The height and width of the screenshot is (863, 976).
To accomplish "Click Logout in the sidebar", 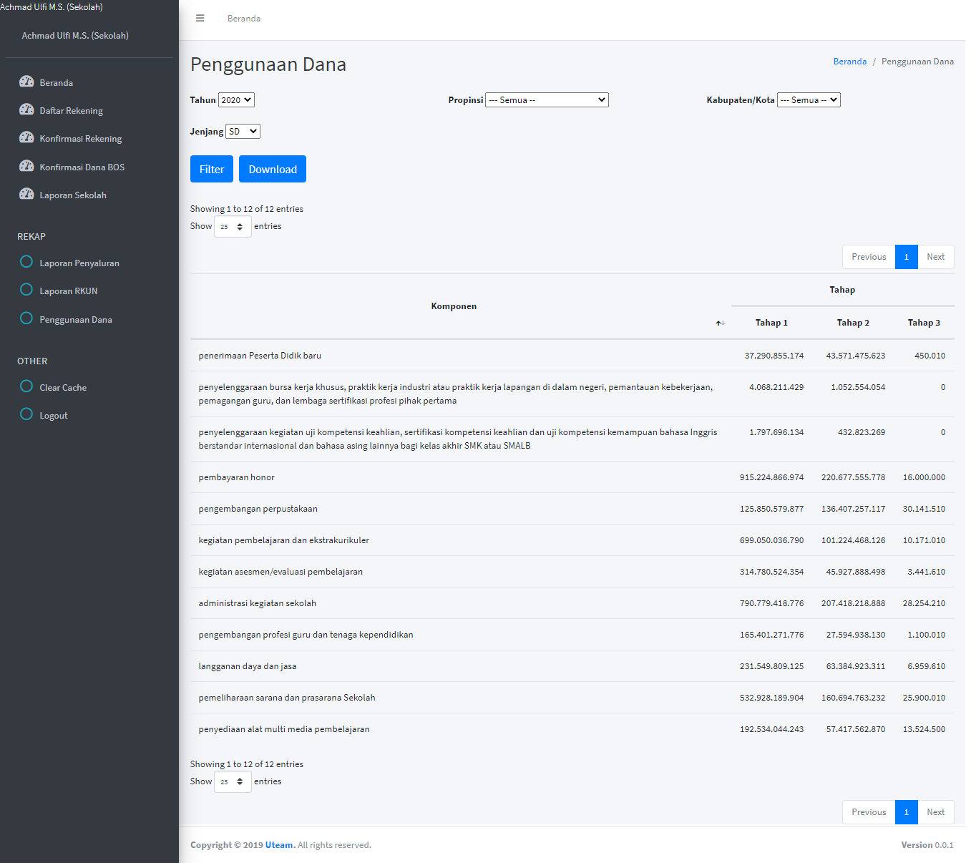I will click(54, 414).
